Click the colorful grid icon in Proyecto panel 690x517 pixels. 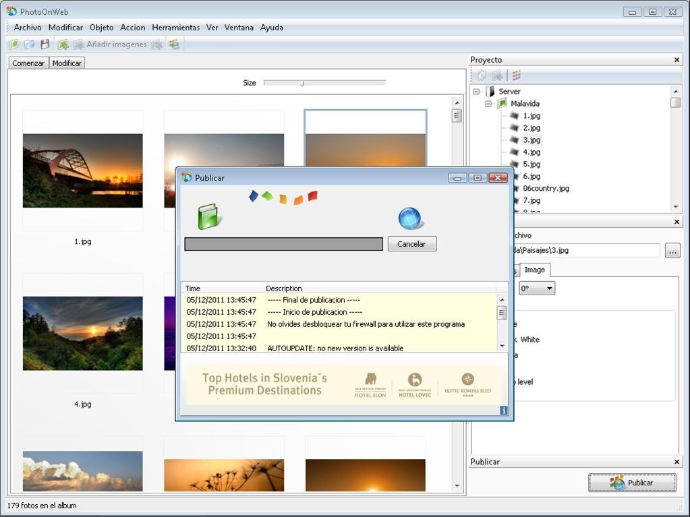pos(516,75)
